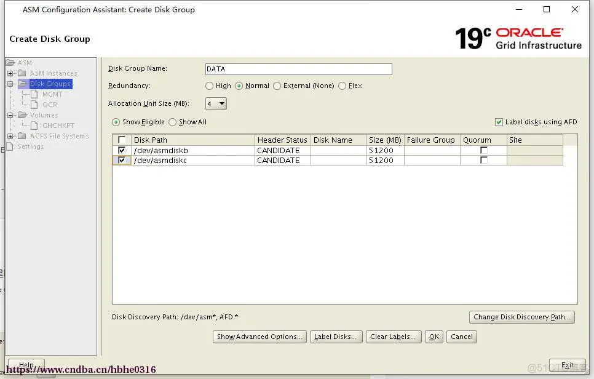Minimize the ASM Configuration Assistant window

(518, 9)
